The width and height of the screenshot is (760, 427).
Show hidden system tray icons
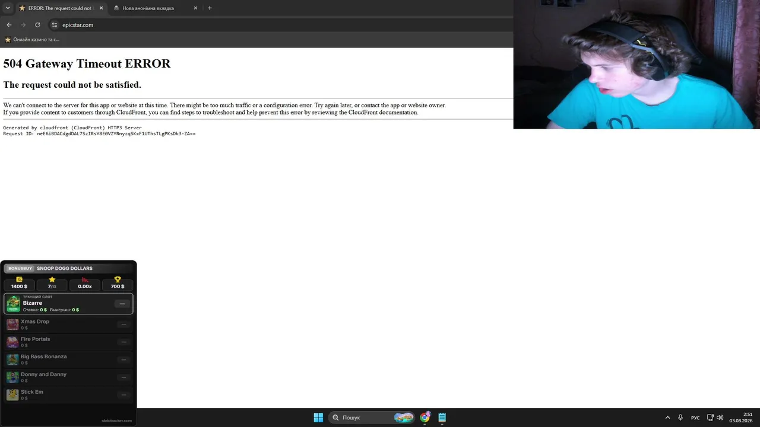pos(667,418)
